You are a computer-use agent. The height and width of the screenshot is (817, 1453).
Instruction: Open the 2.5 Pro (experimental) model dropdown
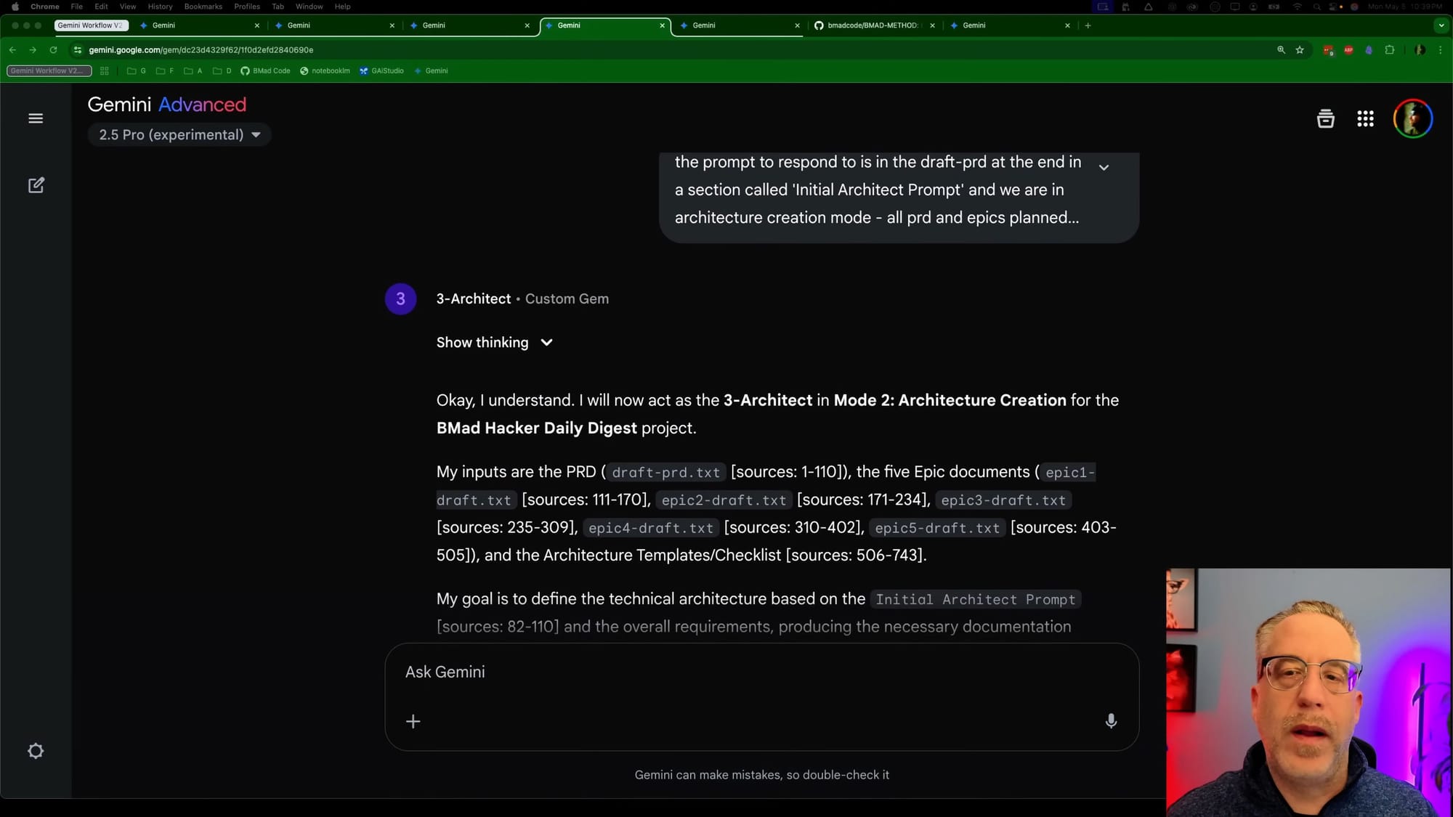(179, 135)
